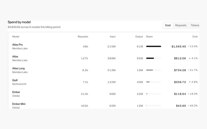Click the 6.5k requests value
207x129 pixels.
[x=85, y=70]
